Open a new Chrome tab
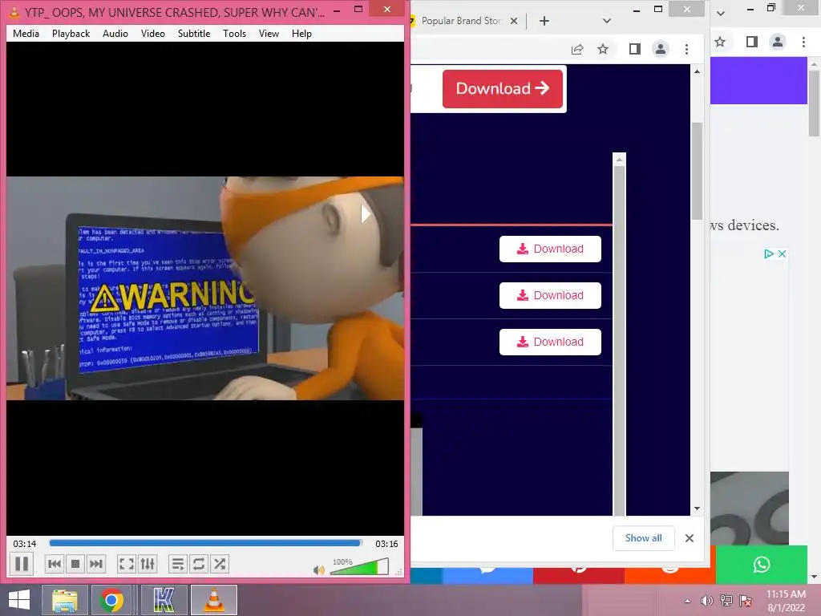 [544, 21]
